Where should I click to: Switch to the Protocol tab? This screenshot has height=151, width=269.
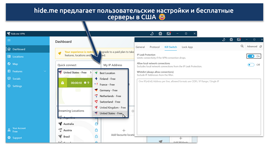pyautogui.click(x=155, y=47)
